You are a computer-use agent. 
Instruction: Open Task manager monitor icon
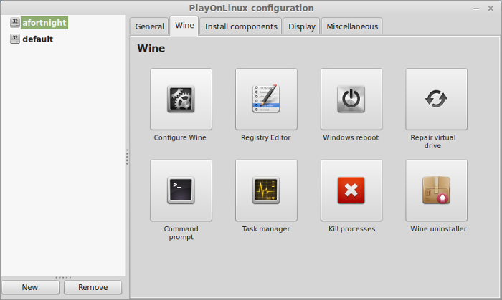pos(266,190)
